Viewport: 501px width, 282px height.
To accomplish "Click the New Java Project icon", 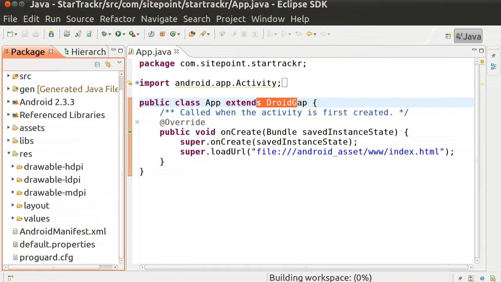I will [151, 34].
